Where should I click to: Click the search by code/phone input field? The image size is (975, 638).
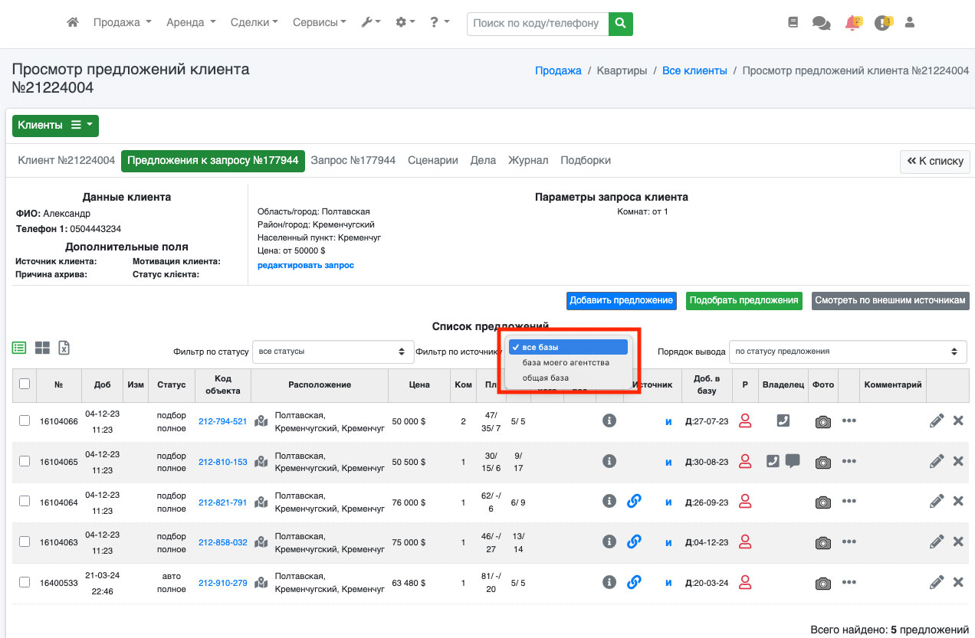click(537, 23)
